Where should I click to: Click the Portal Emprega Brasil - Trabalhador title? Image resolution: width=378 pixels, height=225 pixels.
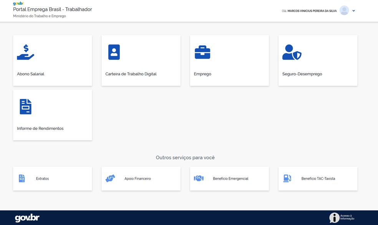pos(52,9)
